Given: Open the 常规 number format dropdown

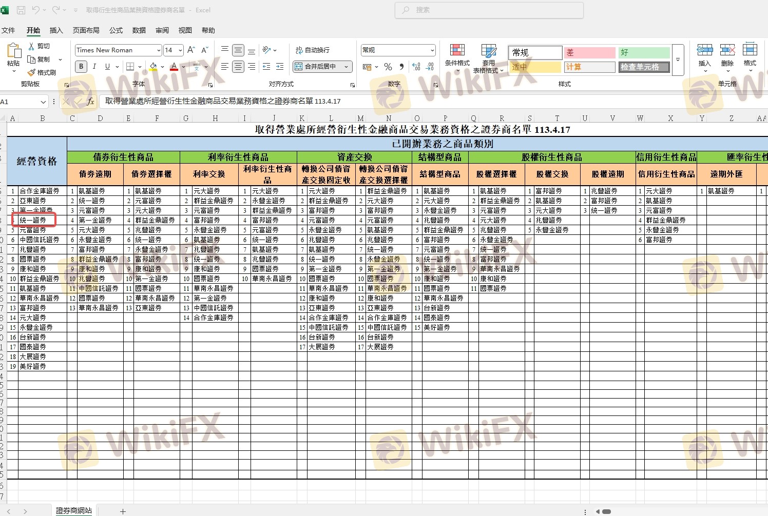Looking at the screenshot, I should coord(432,50).
